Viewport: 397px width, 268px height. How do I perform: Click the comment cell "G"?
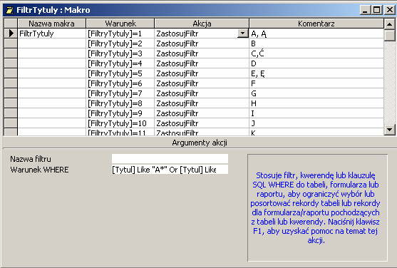[x=316, y=93]
